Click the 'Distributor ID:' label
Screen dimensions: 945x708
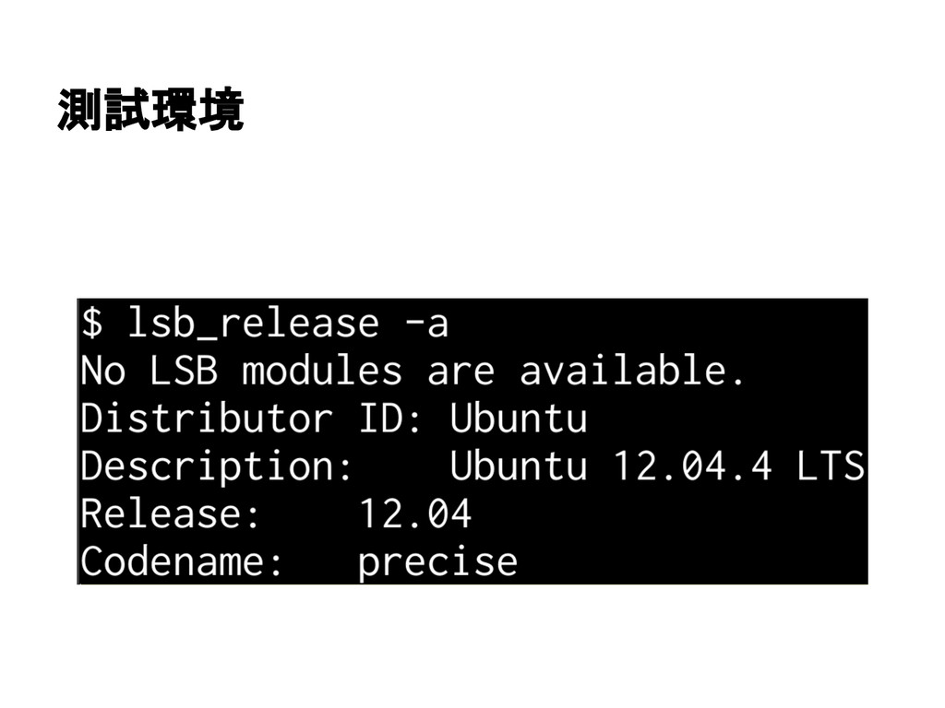tap(251, 418)
